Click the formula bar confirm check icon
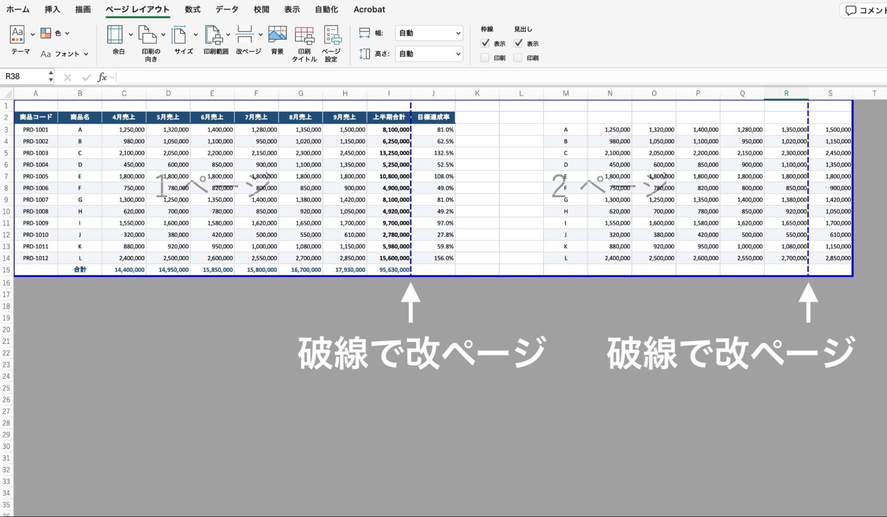The height and width of the screenshot is (517, 887). [x=86, y=78]
